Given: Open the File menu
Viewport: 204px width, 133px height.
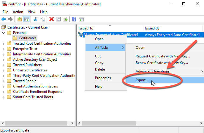Looking at the screenshot, I should [5, 12].
